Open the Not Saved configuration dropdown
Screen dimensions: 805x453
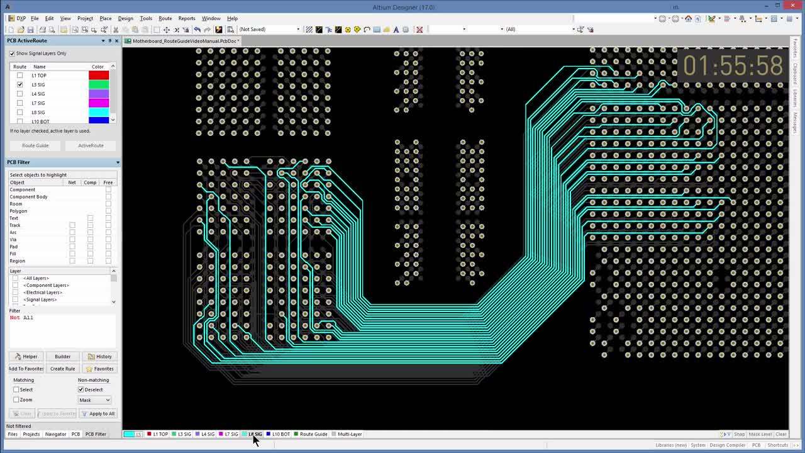(x=297, y=29)
